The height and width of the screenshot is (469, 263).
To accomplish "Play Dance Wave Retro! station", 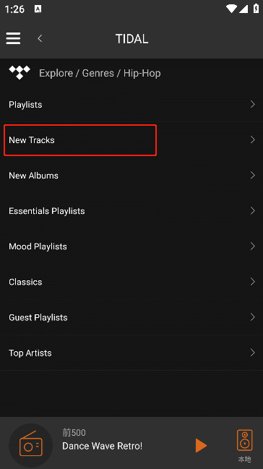I will (x=201, y=446).
